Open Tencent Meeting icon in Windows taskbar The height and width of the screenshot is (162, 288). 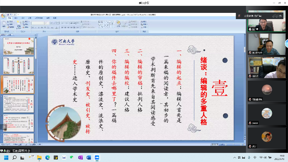point(97,157)
